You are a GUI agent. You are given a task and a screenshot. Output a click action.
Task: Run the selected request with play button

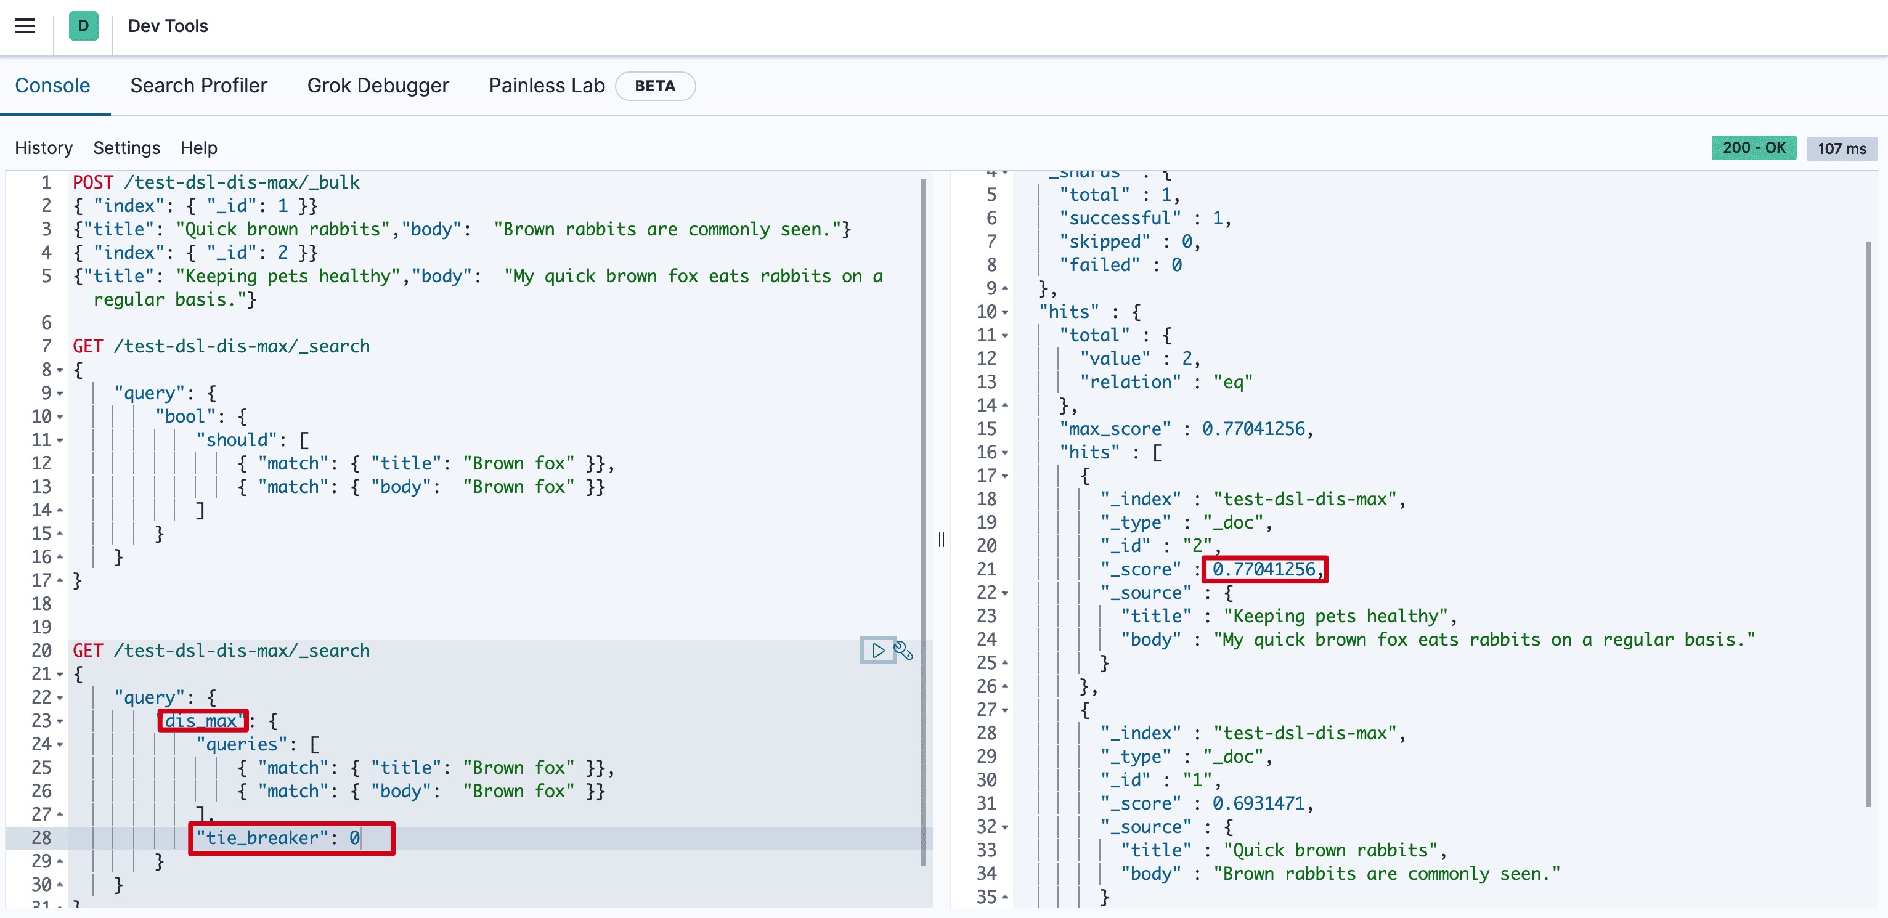tap(877, 651)
